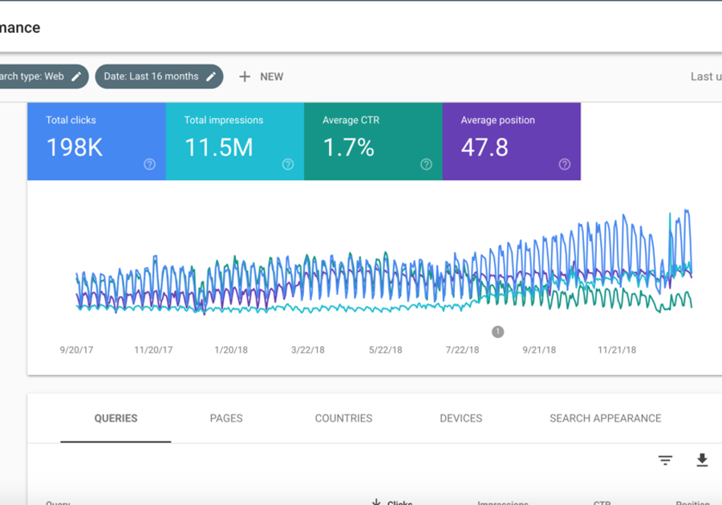Viewport: 722px width, 505px height.
Task: Click the 5/22/18 date axis label
Action: tap(385, 350)
